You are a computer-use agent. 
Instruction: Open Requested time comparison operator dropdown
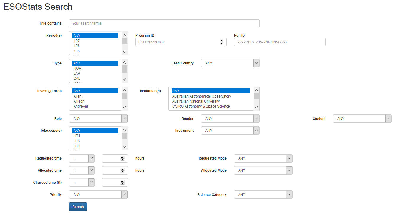pyautogui.click(x=82, y=158)
